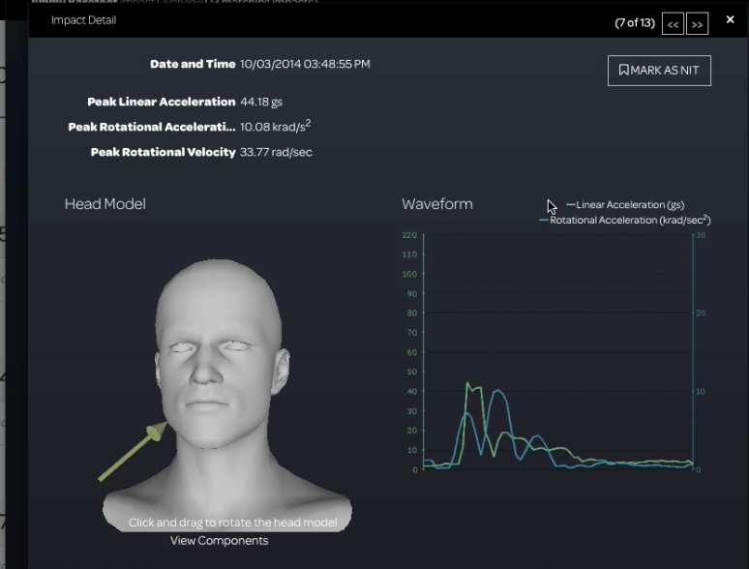Click the green Linear Acceleration legend line marker
The height and width of the screenshot is (569, 749).
coord(570,205)
